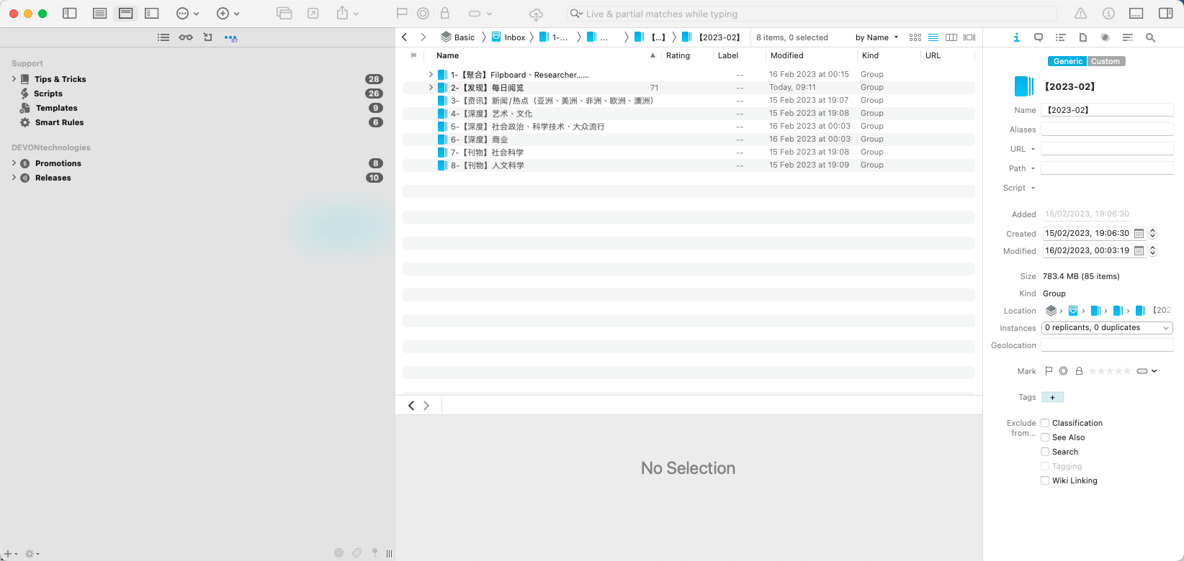
Task: Open the Instances replicants dropdown
Action: (1107, 328)
